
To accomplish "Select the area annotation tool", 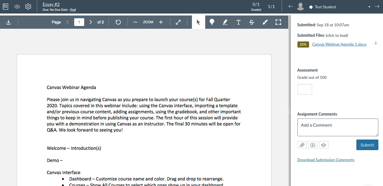I will [278, 22].
